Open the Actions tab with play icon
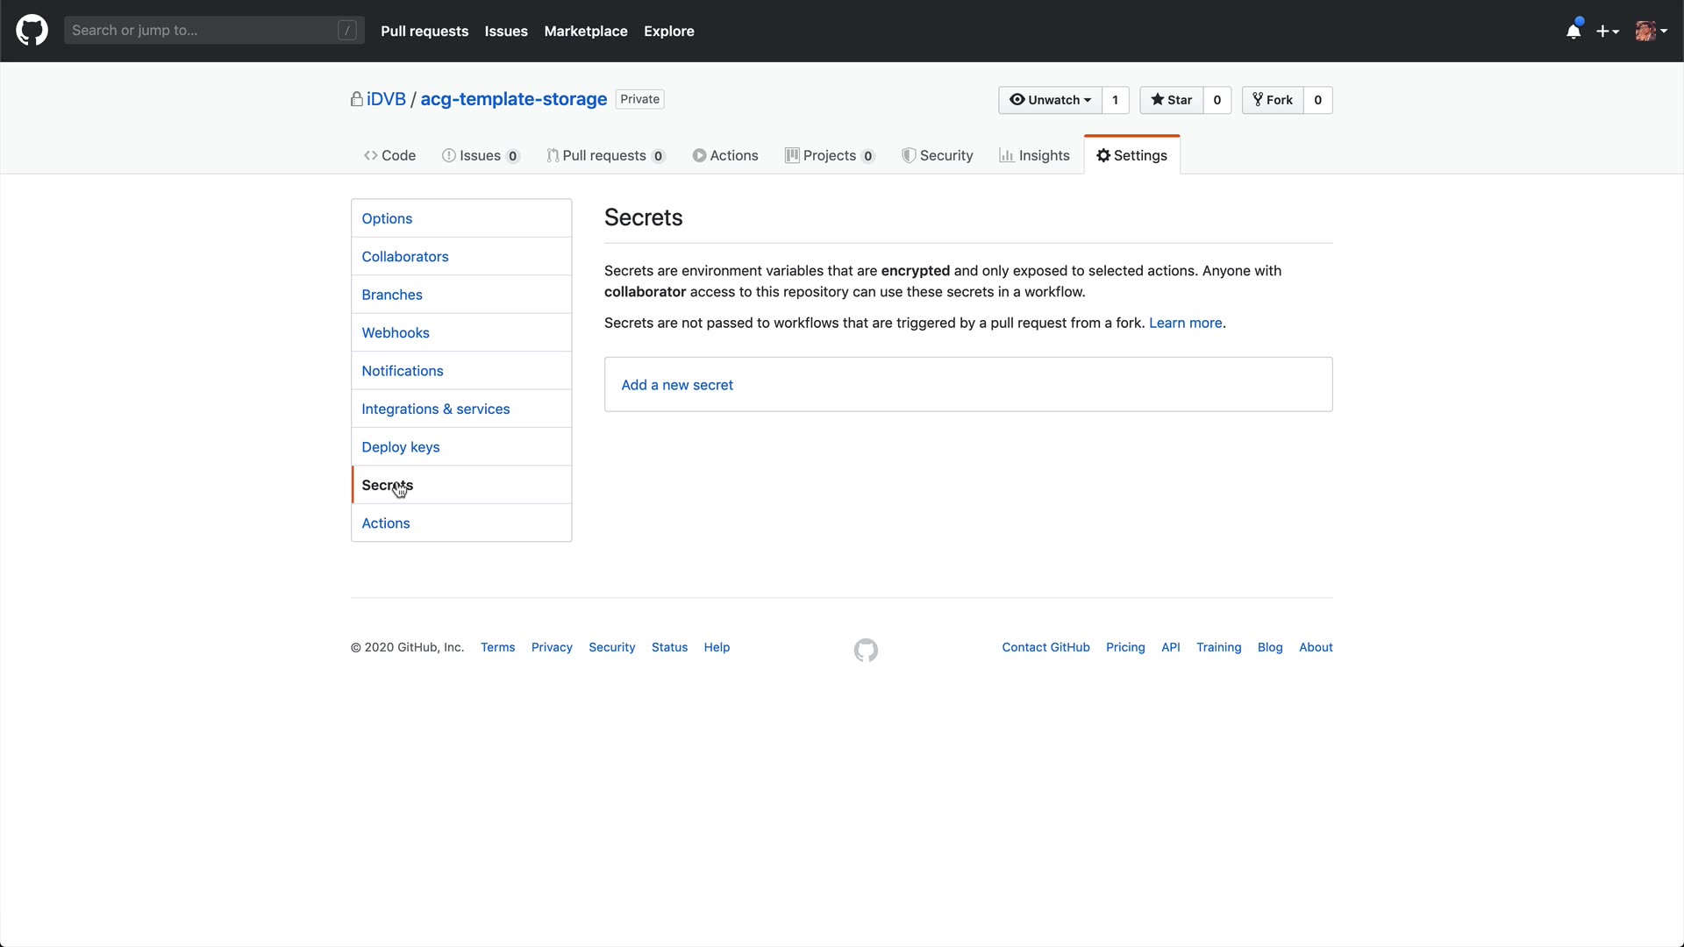Screen dimensions: 1684x947 point(725,155)
